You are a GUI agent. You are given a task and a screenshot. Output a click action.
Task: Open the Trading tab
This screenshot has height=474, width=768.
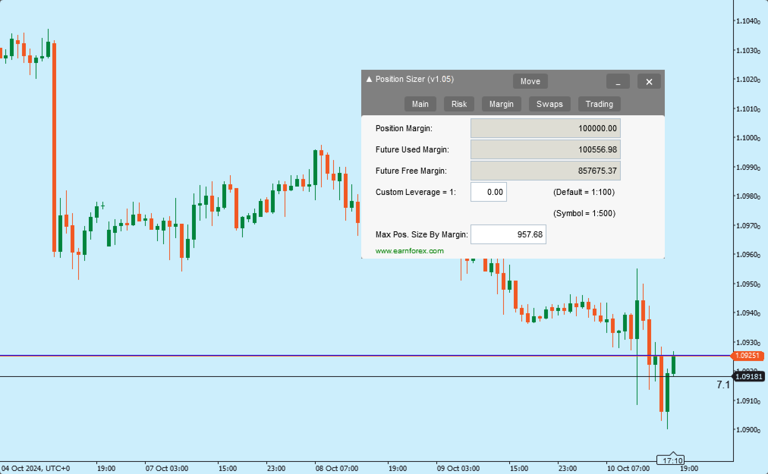click(599, 104)
